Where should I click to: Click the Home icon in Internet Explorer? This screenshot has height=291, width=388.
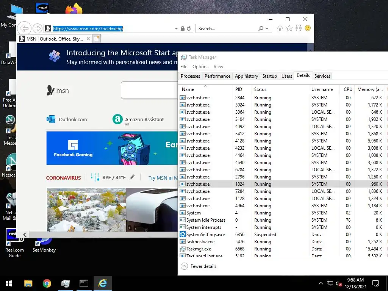coord(280,28)
